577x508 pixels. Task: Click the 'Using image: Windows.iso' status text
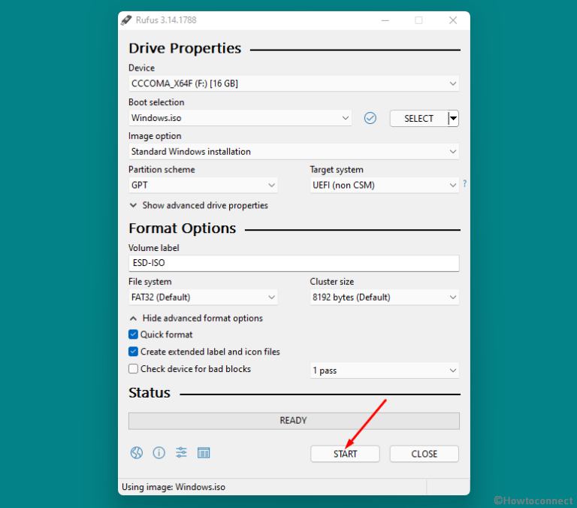pyautogui.click(x=174, y=487)
